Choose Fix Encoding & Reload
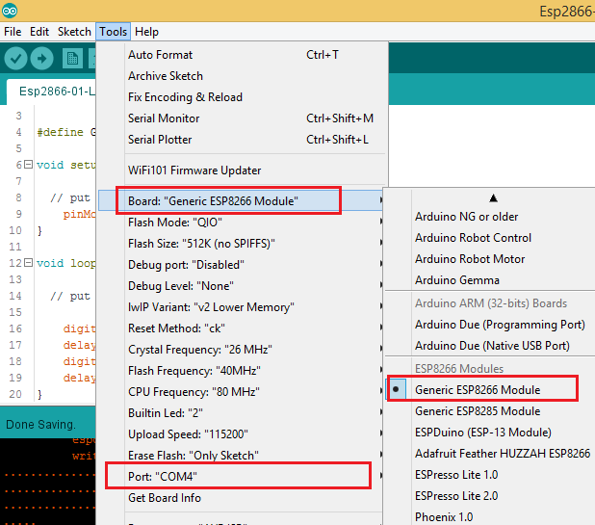The image size is (595, 525). (243, 97)
